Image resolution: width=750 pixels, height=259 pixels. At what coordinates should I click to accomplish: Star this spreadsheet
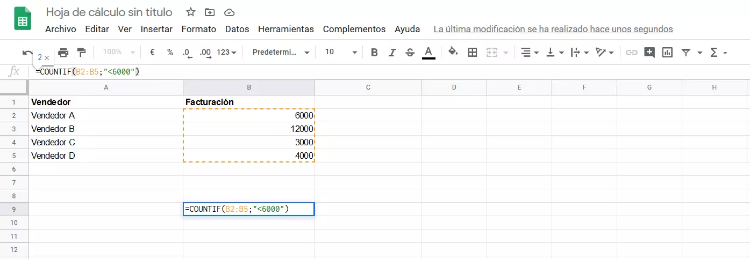[x=190, y=12]
